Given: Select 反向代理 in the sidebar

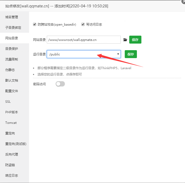Looking at the screenshot, I should click(12, 154).
